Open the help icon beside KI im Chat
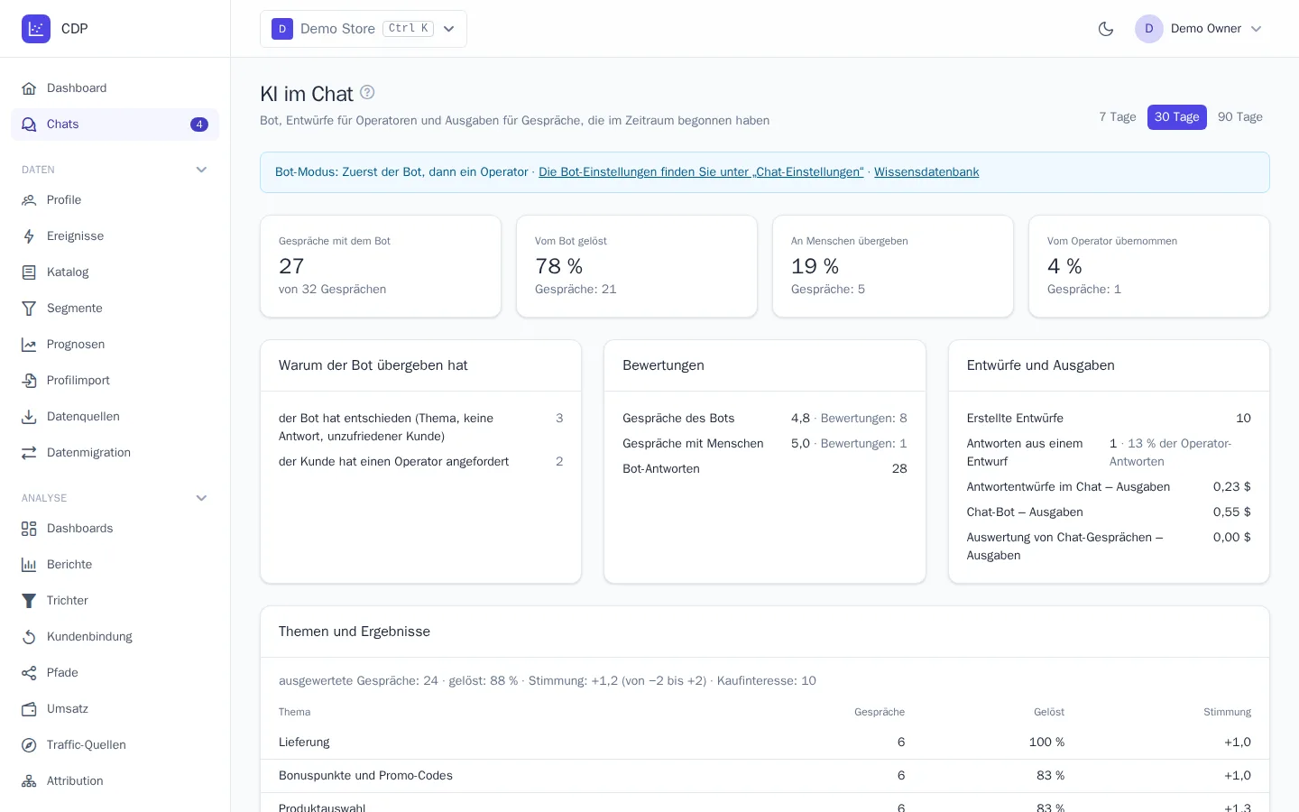 pyautogui.click(x=367, y=92)
